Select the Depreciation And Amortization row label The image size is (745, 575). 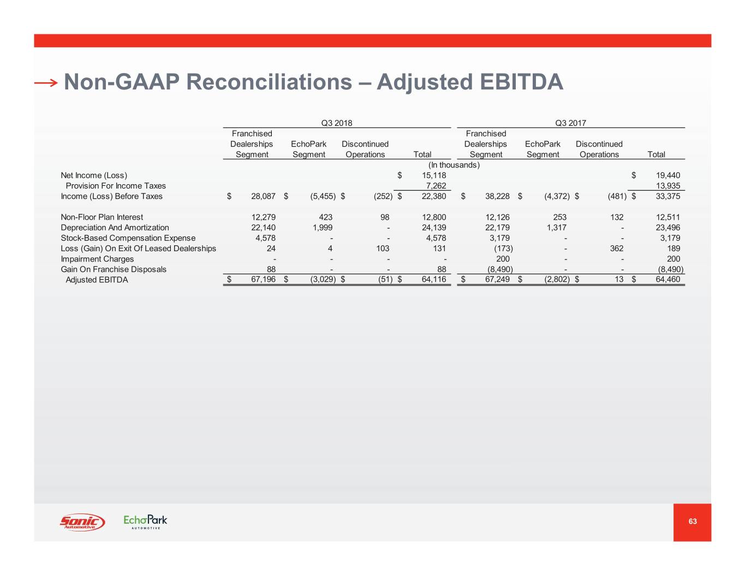coord(115,228)
